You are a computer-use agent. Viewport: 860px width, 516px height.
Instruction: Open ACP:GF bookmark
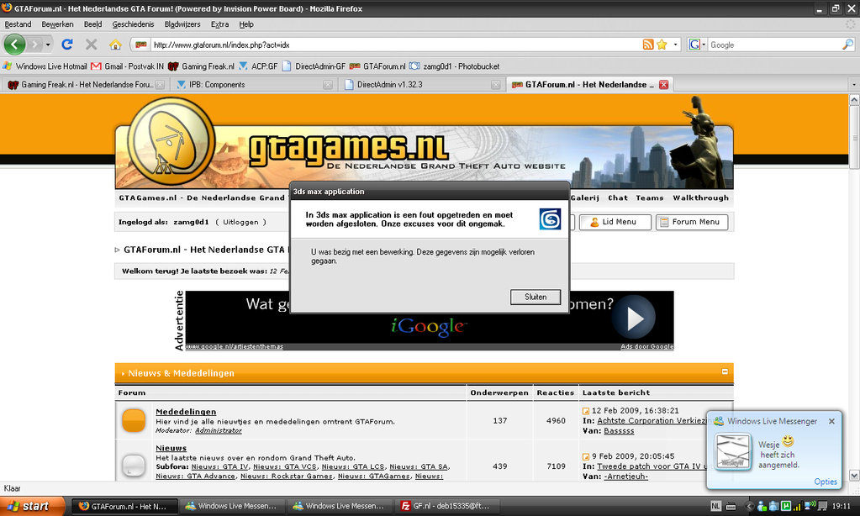[258, 66]
